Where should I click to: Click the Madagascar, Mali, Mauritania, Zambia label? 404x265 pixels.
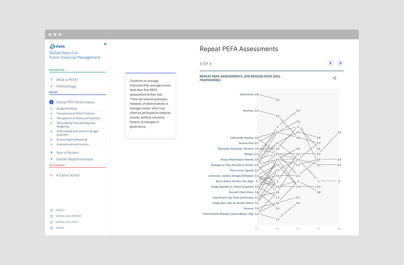pyautogui.click(x=232, y=165)
